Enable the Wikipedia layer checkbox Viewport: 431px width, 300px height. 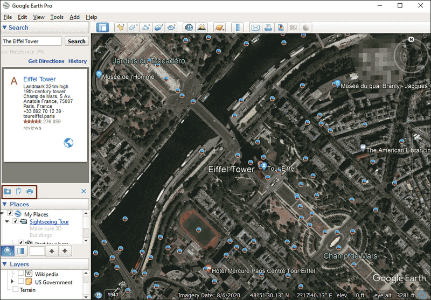coord(21,273)
